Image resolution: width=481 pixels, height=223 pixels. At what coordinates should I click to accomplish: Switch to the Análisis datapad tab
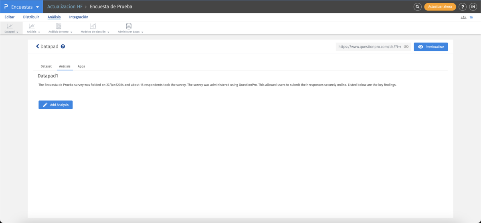point(65,66)
